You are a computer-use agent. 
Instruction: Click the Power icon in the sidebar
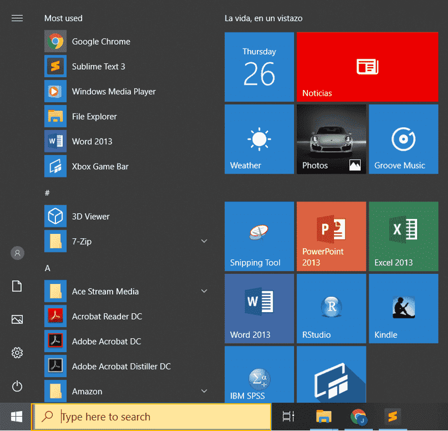[17, 386]
